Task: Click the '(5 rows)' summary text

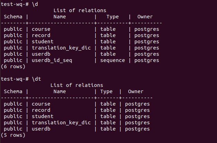Action: point(13,135)
